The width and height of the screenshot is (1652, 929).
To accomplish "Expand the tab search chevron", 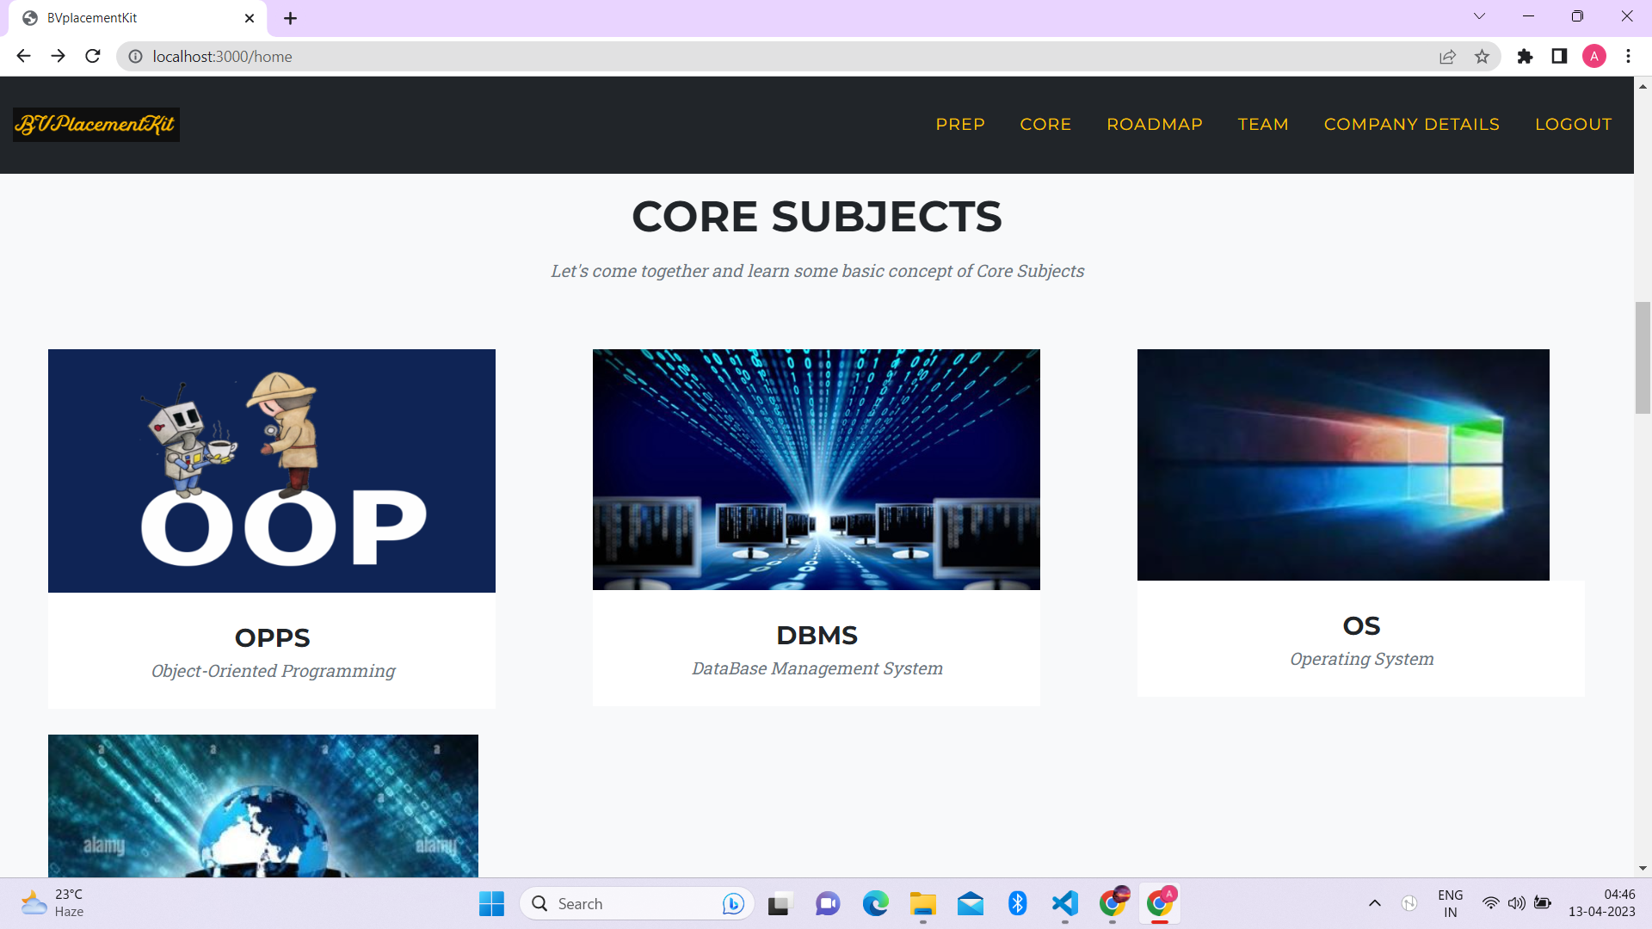I will point(1479,16).
